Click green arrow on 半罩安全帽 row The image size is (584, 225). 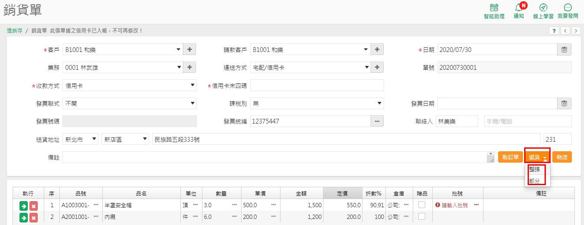(23, 205)
